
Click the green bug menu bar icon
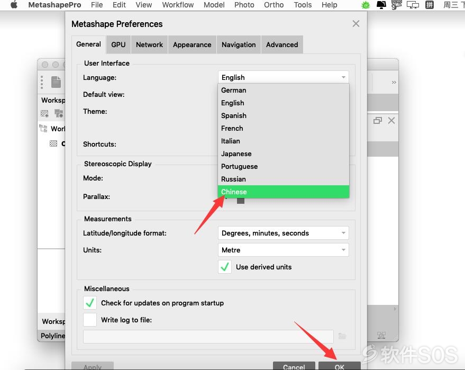click(366, 5)
